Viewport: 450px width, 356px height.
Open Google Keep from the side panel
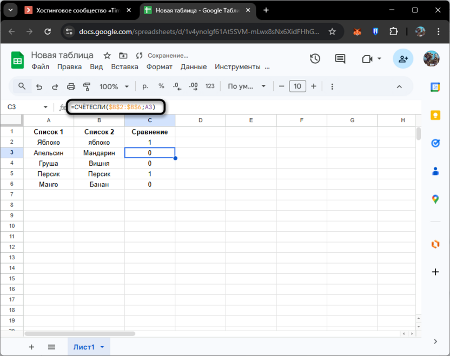click(x=435, y=115)
